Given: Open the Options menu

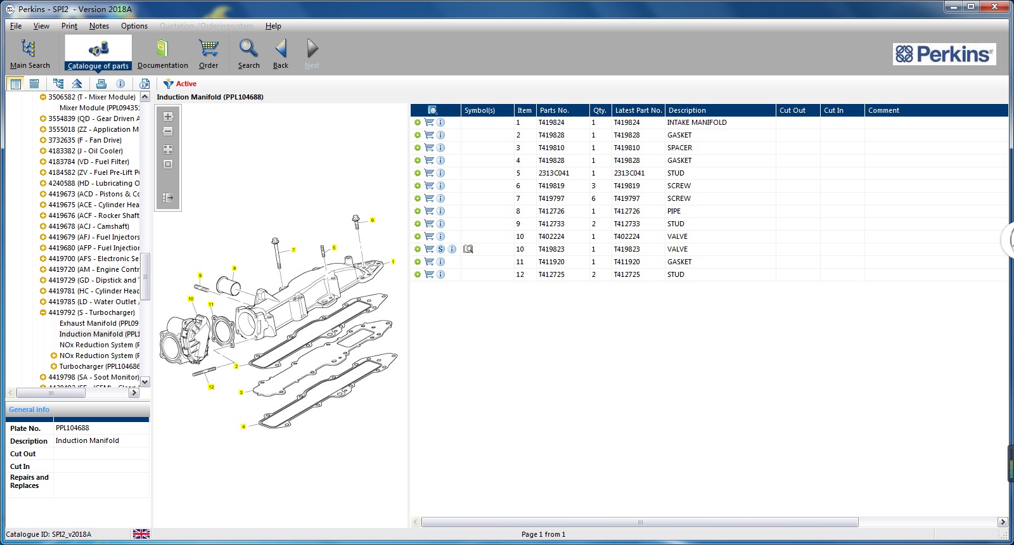Looking at the screenshot, I should tap(134, 26).
